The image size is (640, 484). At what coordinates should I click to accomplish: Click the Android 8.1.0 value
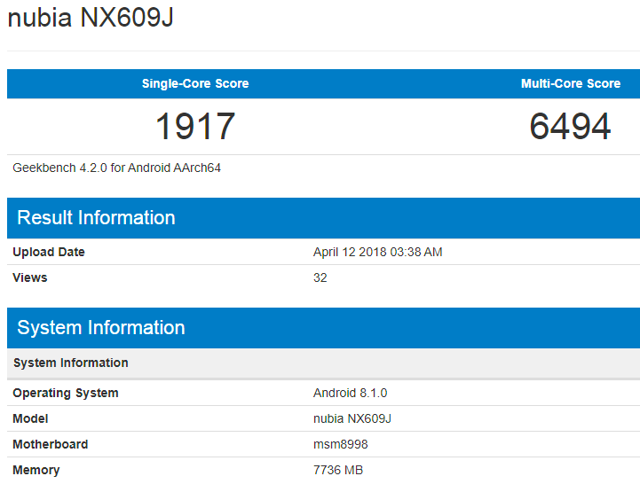(350, 393)
